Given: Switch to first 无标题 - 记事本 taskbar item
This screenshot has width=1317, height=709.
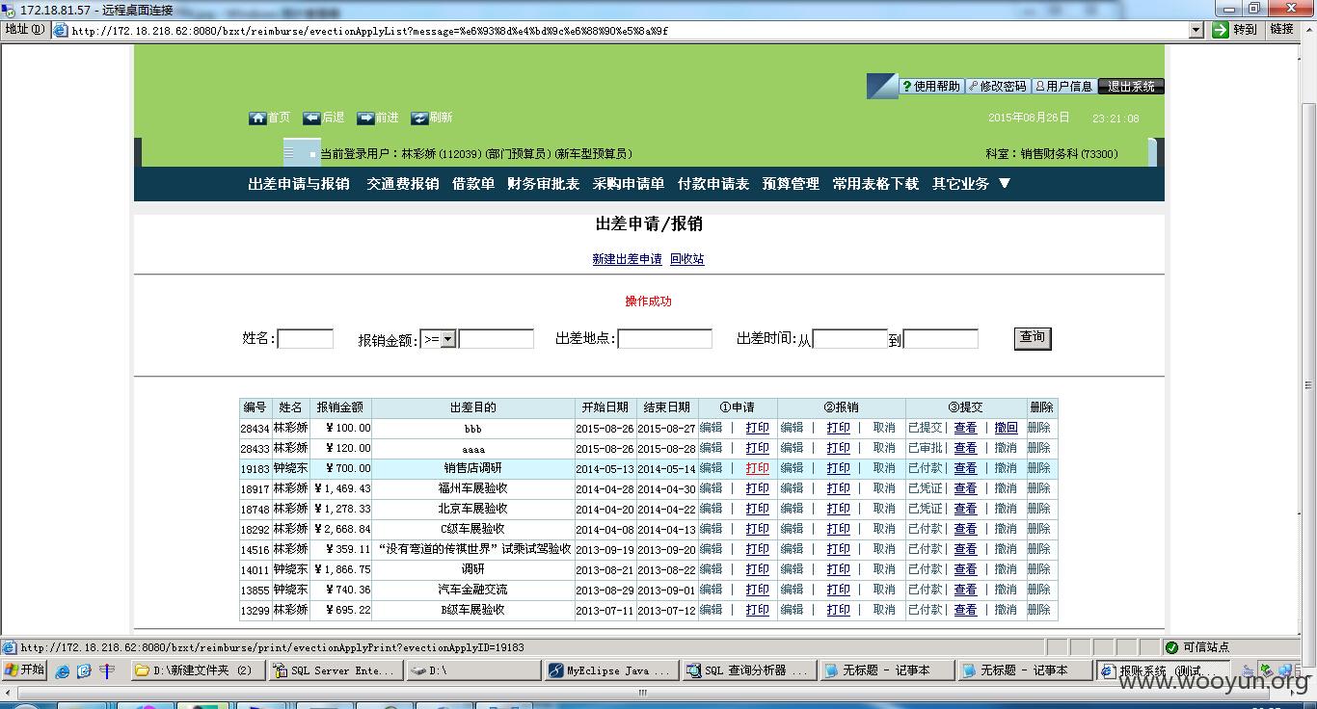Looking at the screenshot, I should coord(885,670).
